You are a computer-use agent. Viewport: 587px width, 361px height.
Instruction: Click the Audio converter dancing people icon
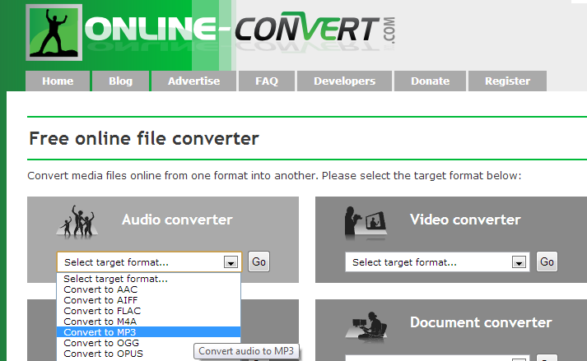pyautogui.click(x=77, y=221)
